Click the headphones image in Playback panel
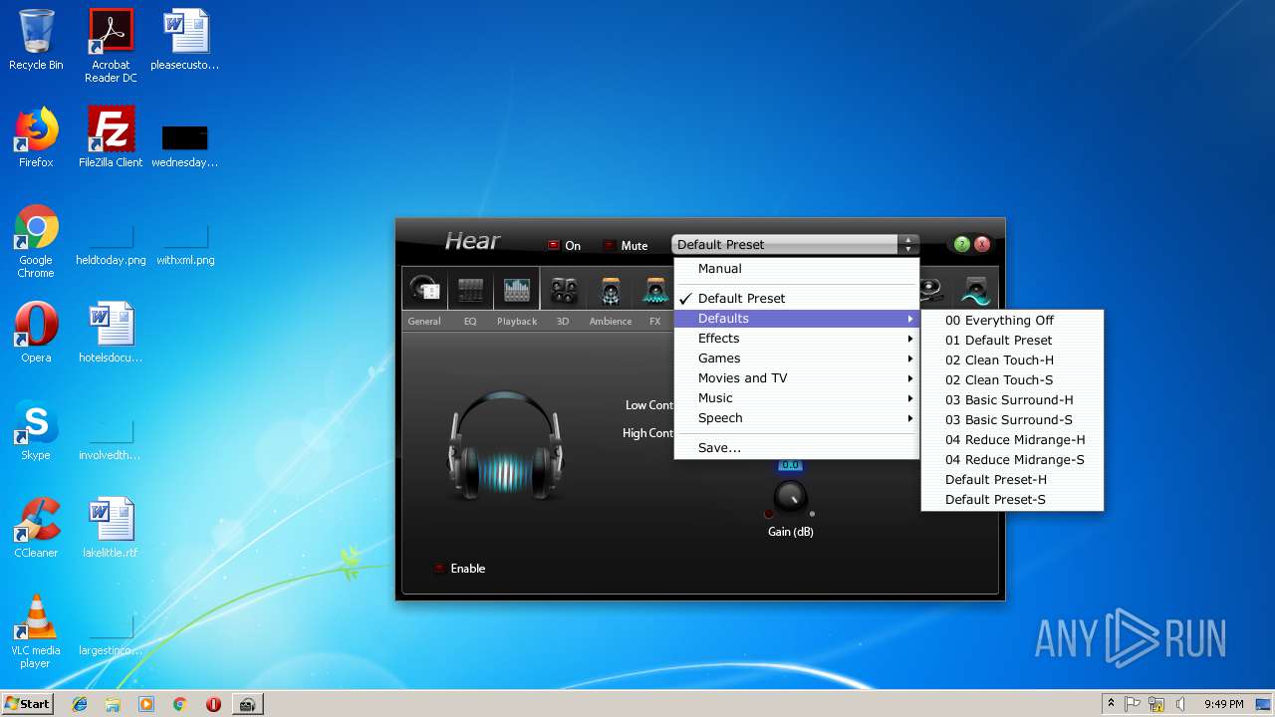The image size is (1275, 717). (505, 445)
